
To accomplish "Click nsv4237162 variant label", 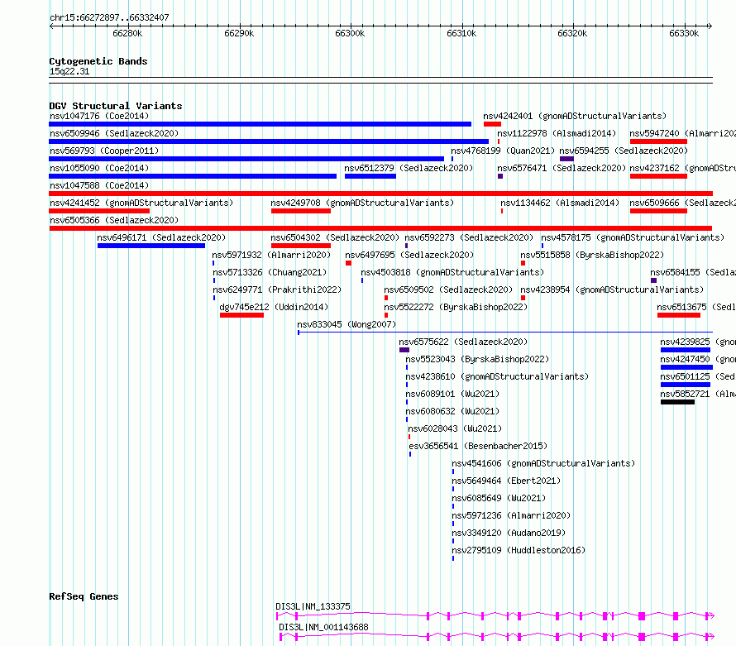I will pos(682,168).
